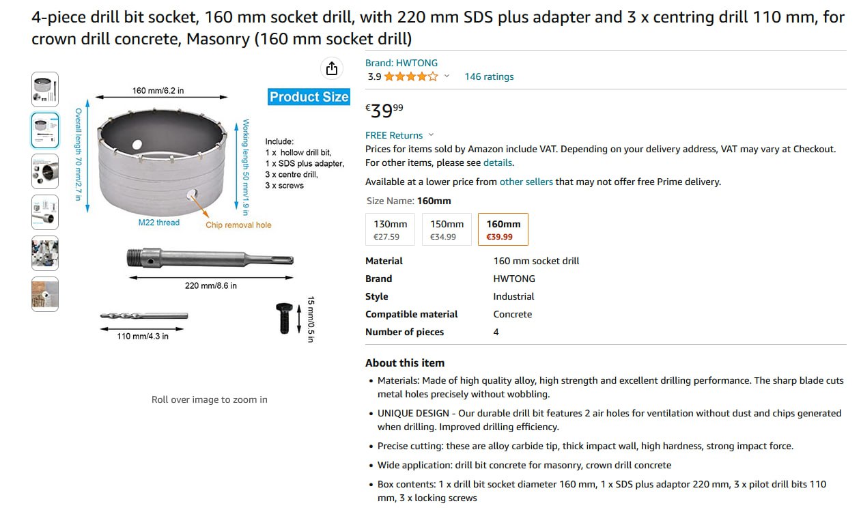Open the first product thumbnail showing full kit
861x510 pixels.
(x=45, y=89)
